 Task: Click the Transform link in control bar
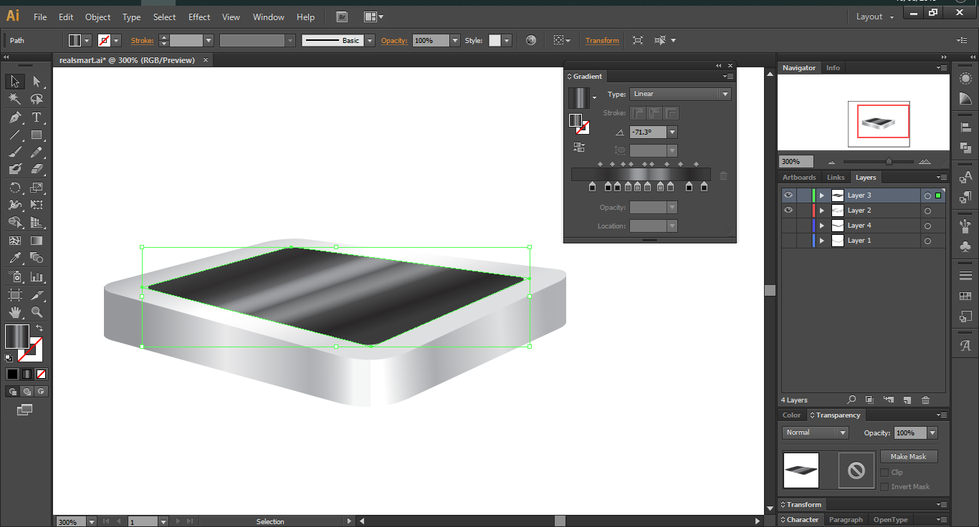[x=602, y=41]
